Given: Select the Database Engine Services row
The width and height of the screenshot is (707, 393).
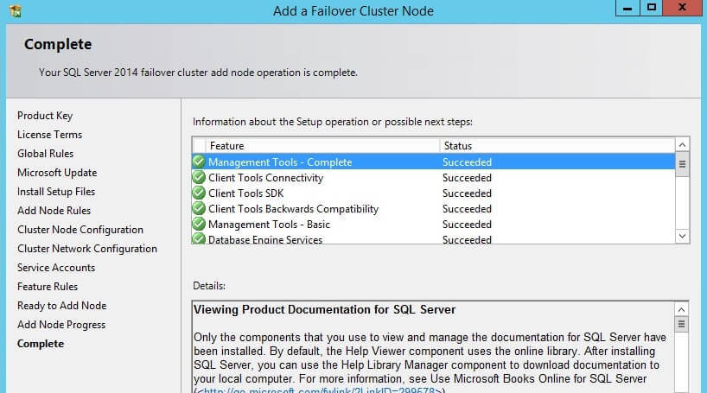Looking at the screenshot, I should tap(433, 238).
